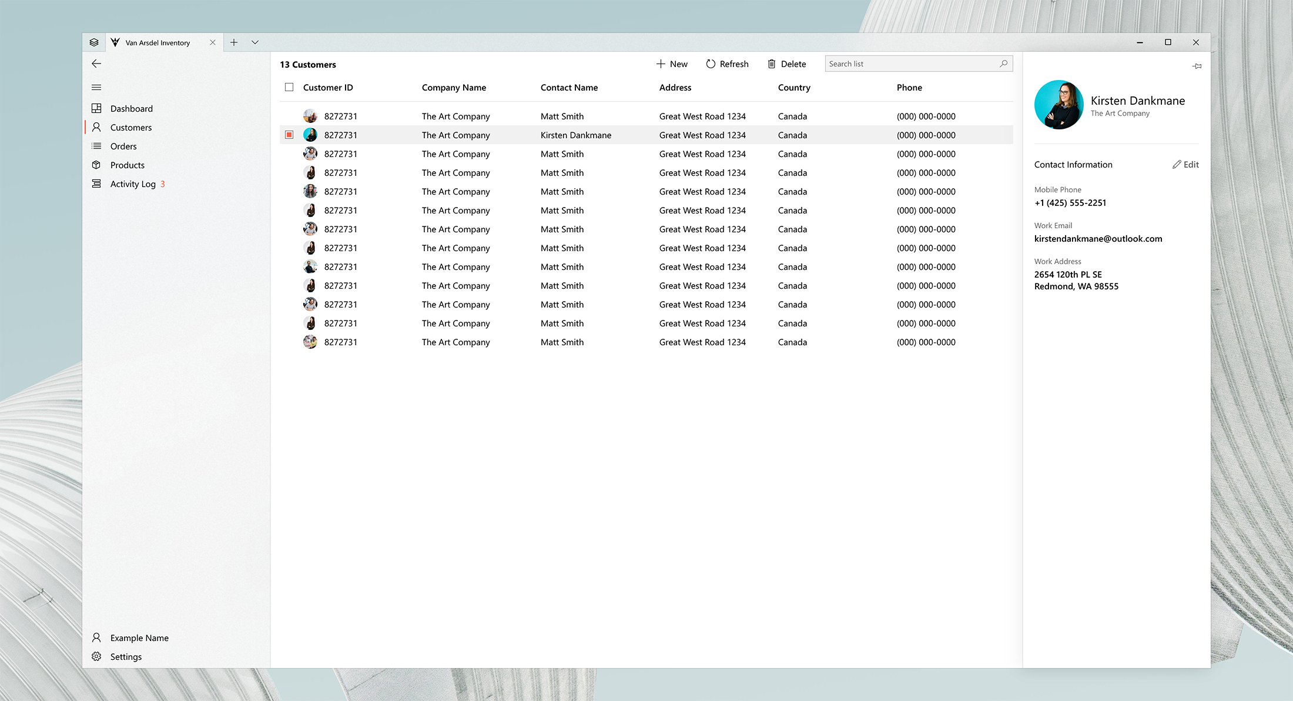Open Settings from the sidebar

[x=126, y=656]
